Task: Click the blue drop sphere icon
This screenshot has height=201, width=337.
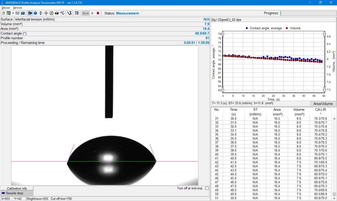Action: tap(35, 13)
